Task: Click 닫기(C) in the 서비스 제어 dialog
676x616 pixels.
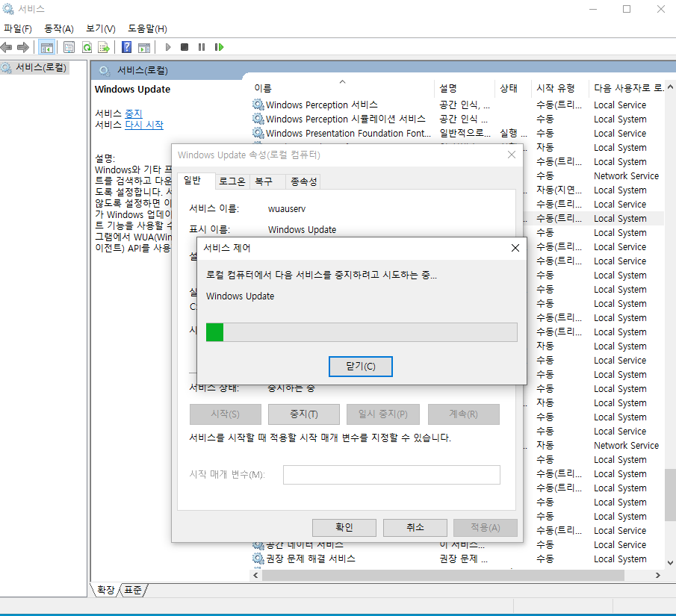Action: 361,367
